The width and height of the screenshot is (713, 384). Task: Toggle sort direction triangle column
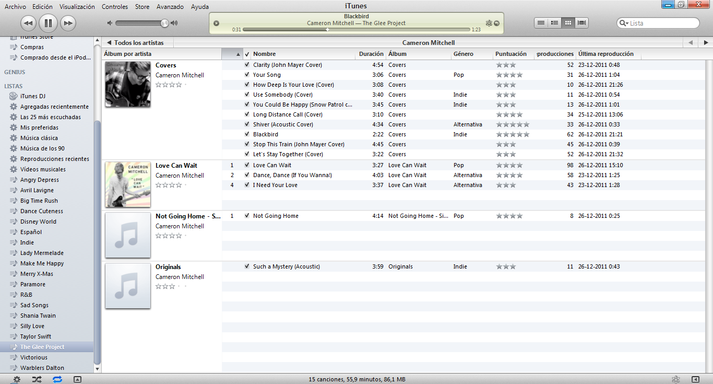click(232, 54)
